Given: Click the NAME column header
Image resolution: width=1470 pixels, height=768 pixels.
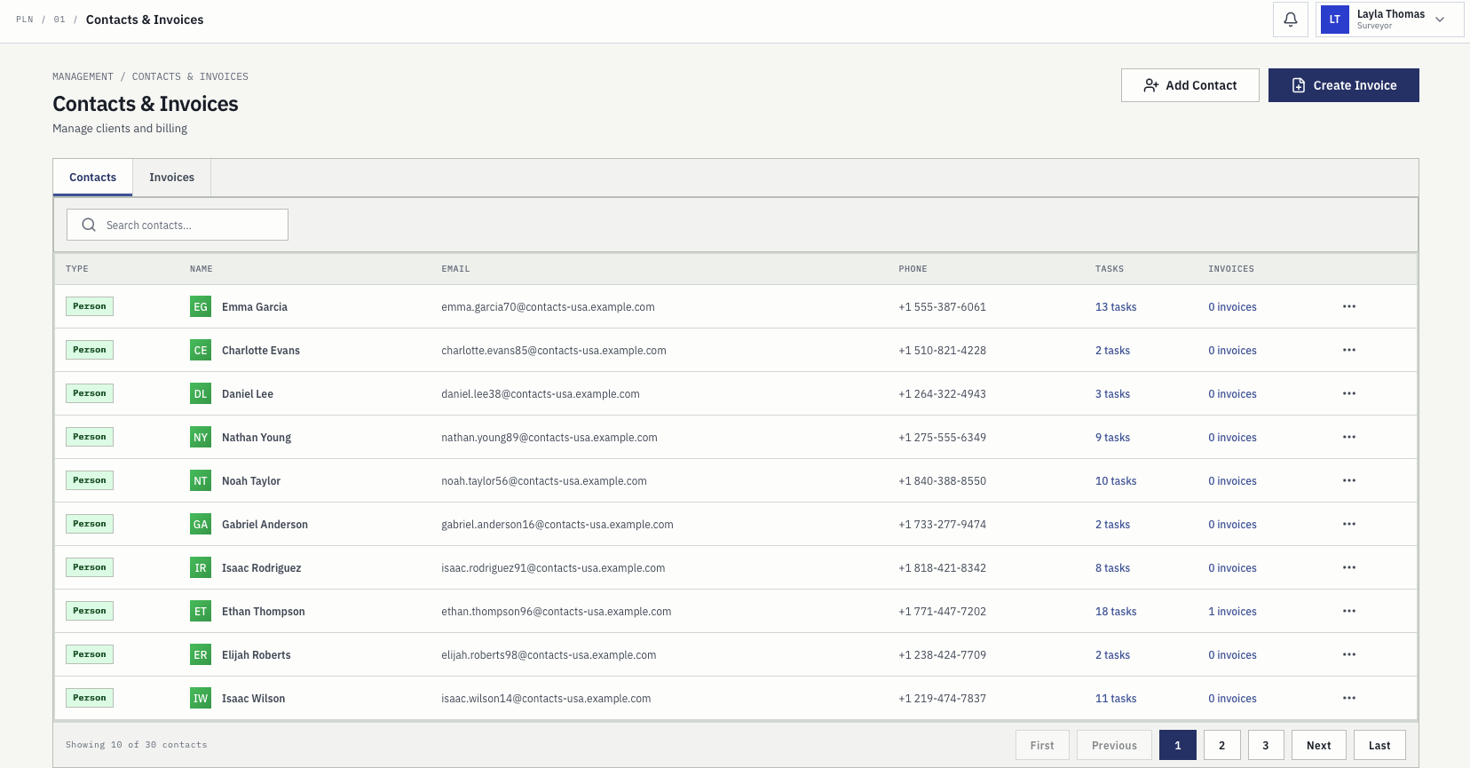Looking at the screenshot, I should (x=201, y=269).
